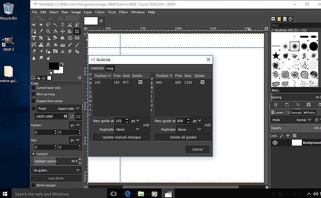Select the Scissors Select tool
321x198 pixels.
(70, 25)
